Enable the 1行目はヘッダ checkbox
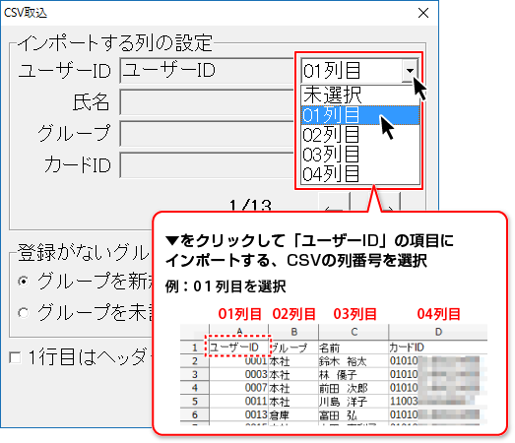515x443 pixels. click(15, 357)
